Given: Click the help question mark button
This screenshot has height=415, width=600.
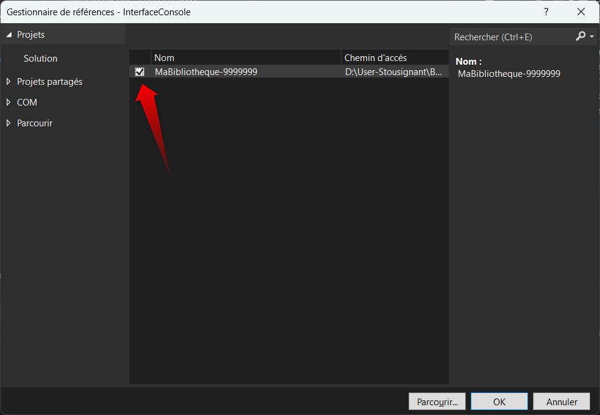Looking at the screenshot, I should click(x=546, y=12).
